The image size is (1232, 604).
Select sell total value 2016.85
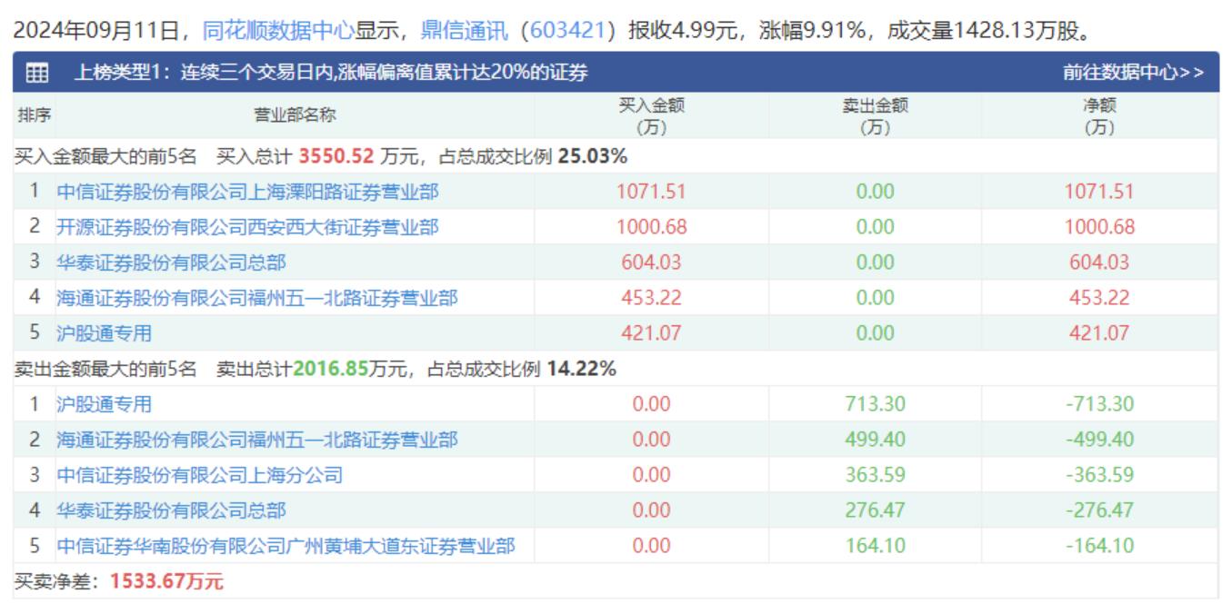[331, 369]
